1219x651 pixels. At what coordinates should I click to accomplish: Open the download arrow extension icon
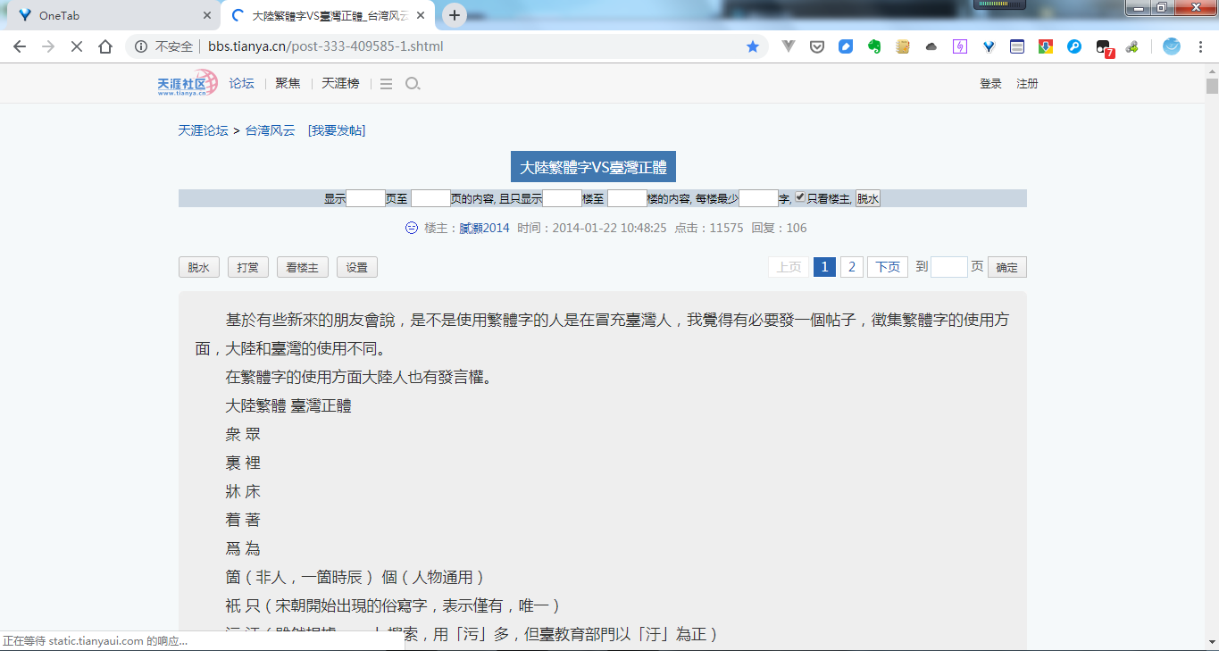(1046, 46)
